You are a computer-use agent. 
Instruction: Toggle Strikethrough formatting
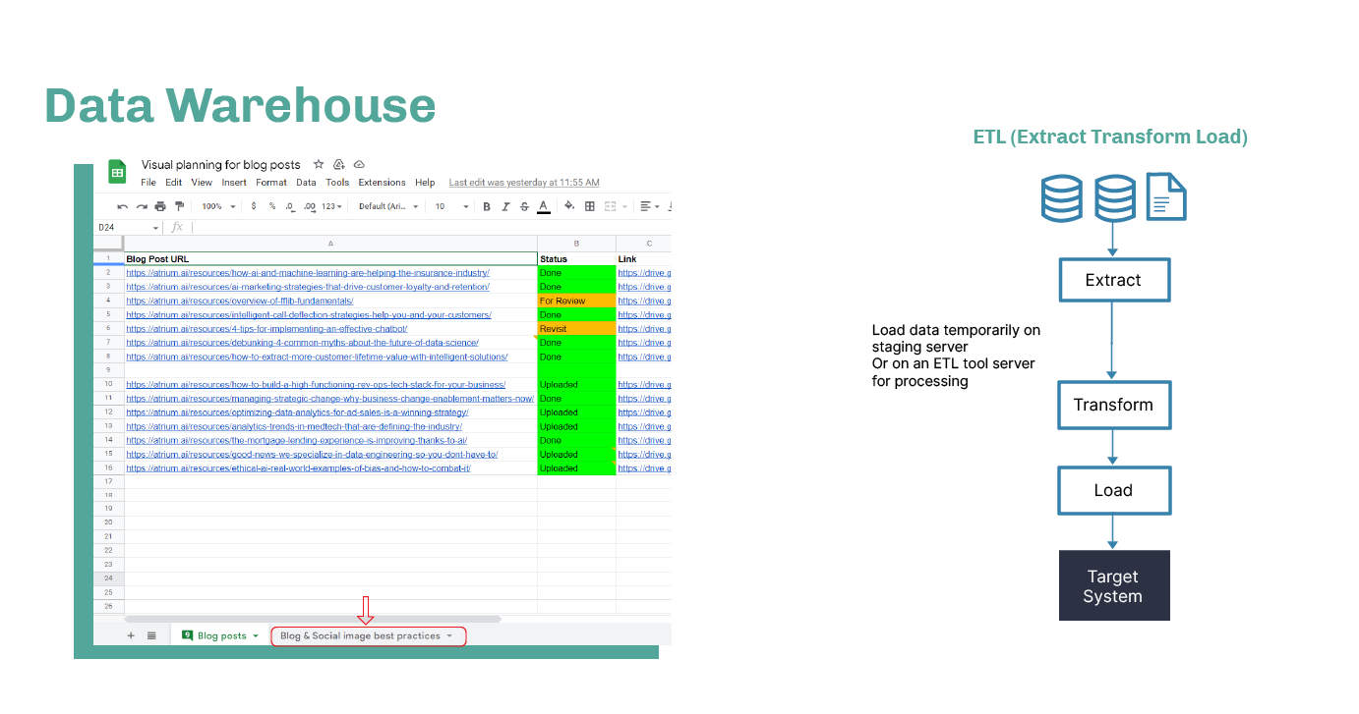(523, 206)
